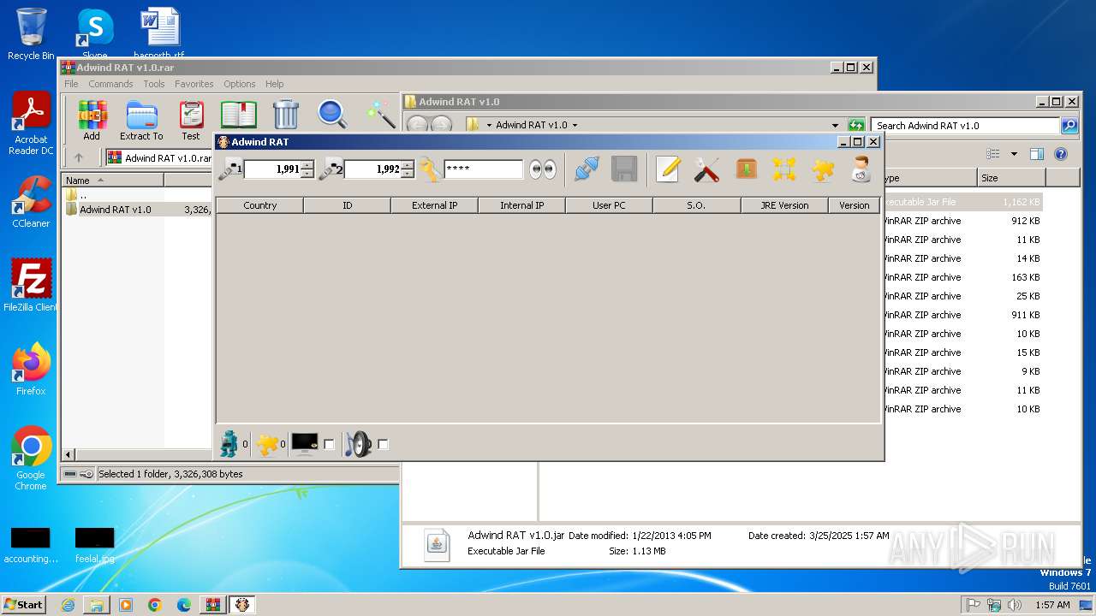This screenshot has width=1096, height=616.
Task: Open WinRAR Tools menu
Action: point(154,84)
